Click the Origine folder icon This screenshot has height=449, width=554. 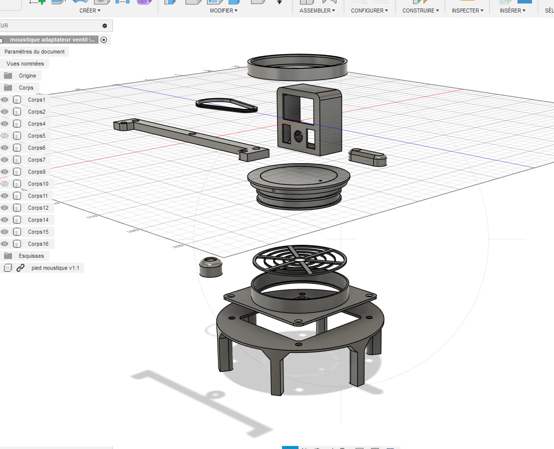pos(7,76)
